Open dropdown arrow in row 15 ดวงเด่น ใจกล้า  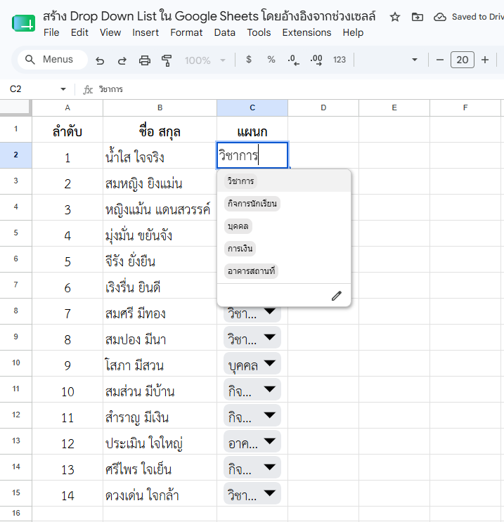pyautogui.click(x=269, y=493)
